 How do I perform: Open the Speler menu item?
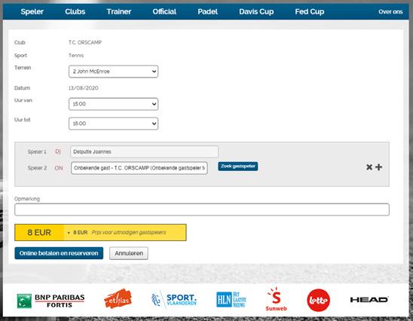point(32,11)
